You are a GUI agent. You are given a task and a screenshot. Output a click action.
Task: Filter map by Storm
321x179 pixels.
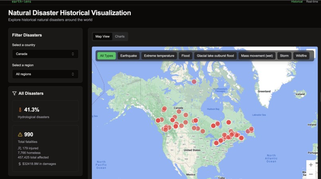click(x=284, y=56)
